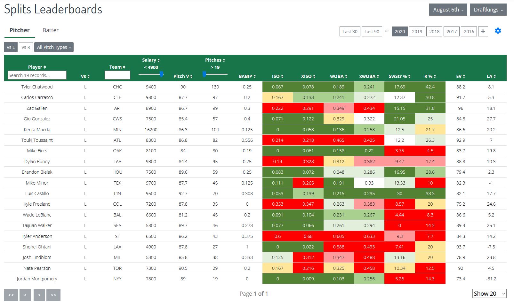The width and height of the screenshot is (514, 304).
Task: Open the blue settings gear
Action: [498, 31]
